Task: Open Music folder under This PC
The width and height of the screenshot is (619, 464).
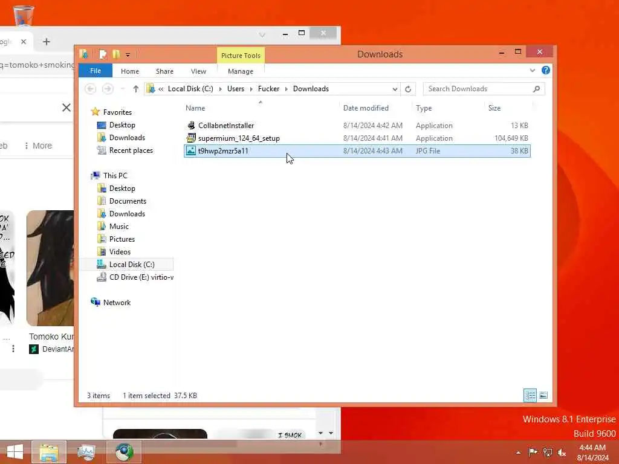Action: point(119,227)
